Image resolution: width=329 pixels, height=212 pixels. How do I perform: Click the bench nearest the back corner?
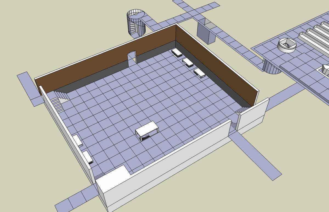[177, 52]
